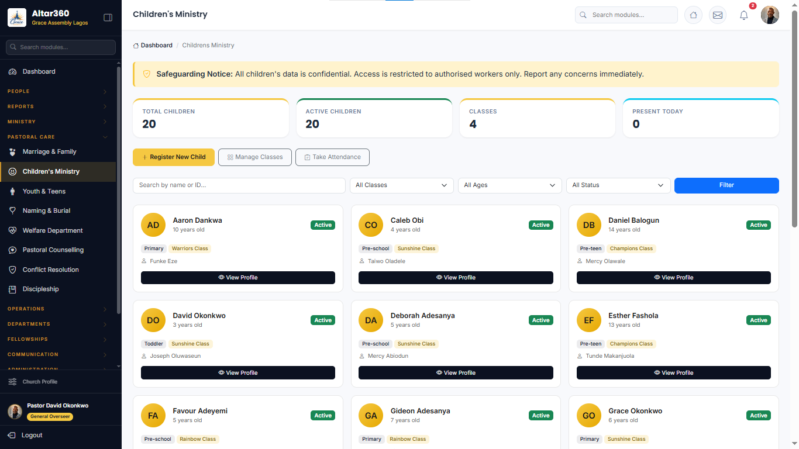This screenshot has height=449, width=799.
Task: Open Marriage & Family menu item
Action: click(x=58, y=152)
